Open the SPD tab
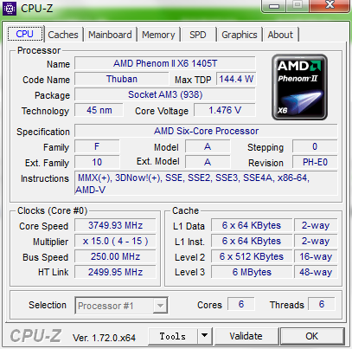 [198, 35]
